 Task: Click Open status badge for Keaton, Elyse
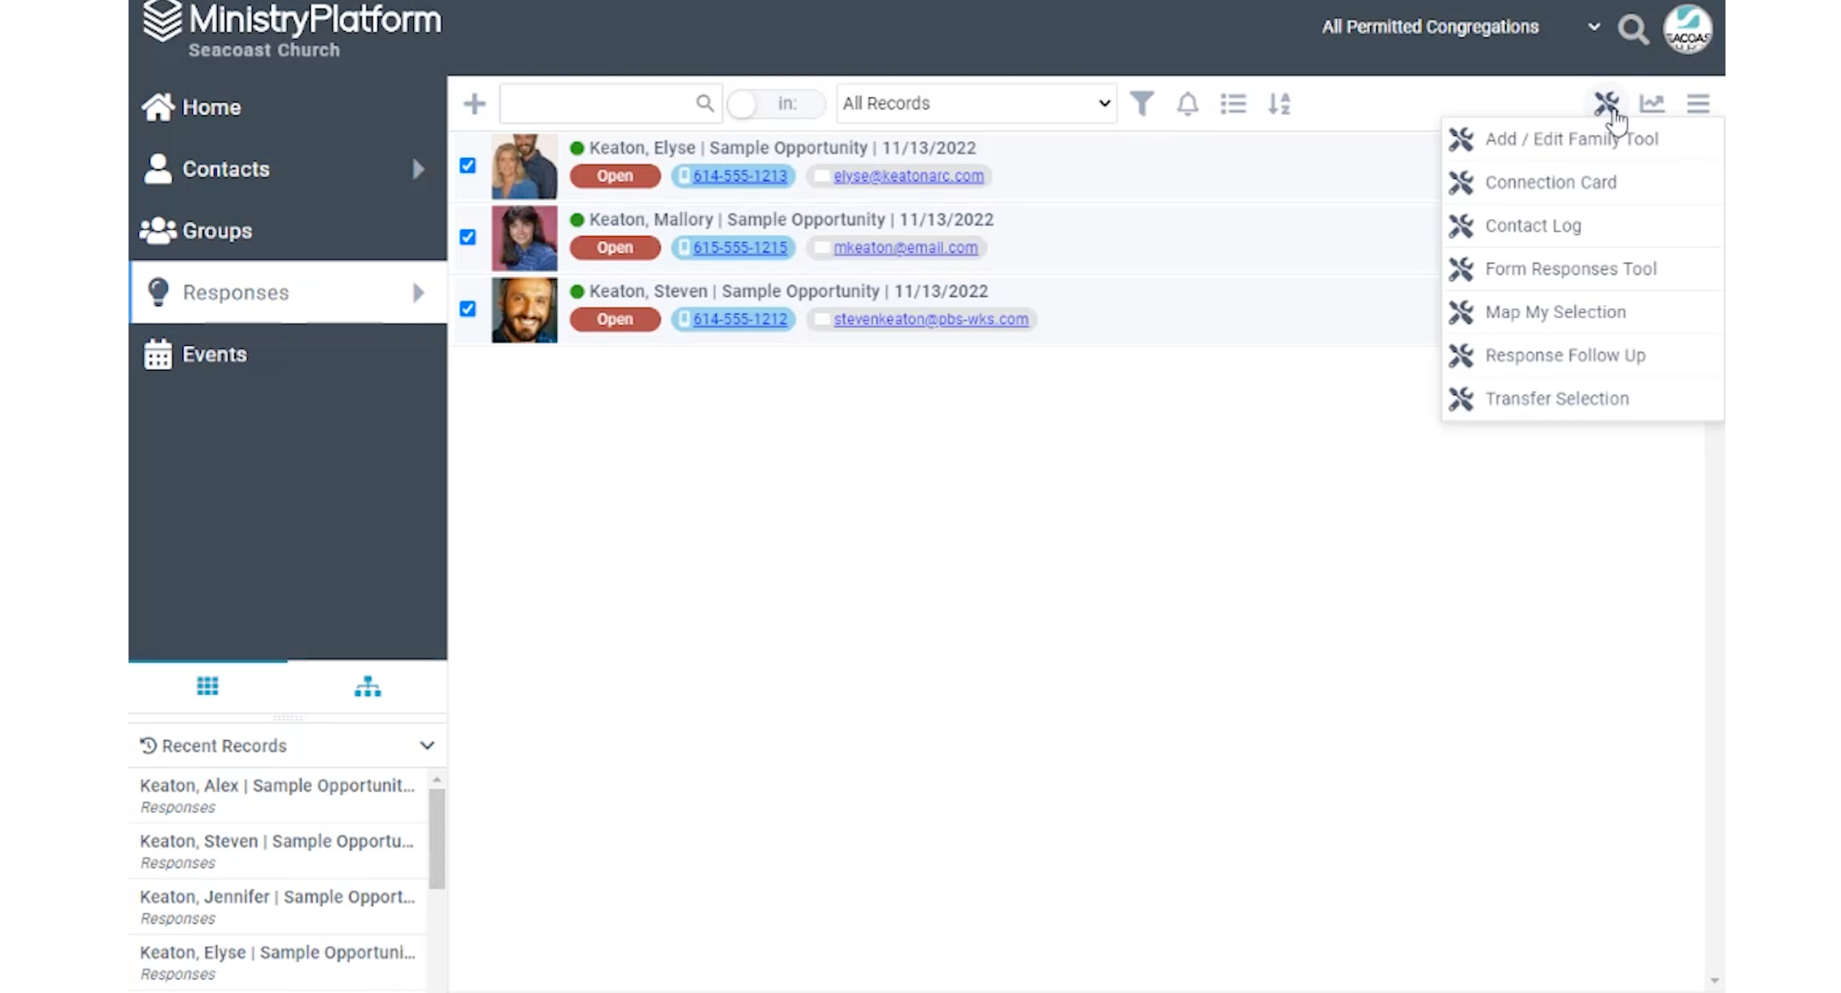point(615,176)
